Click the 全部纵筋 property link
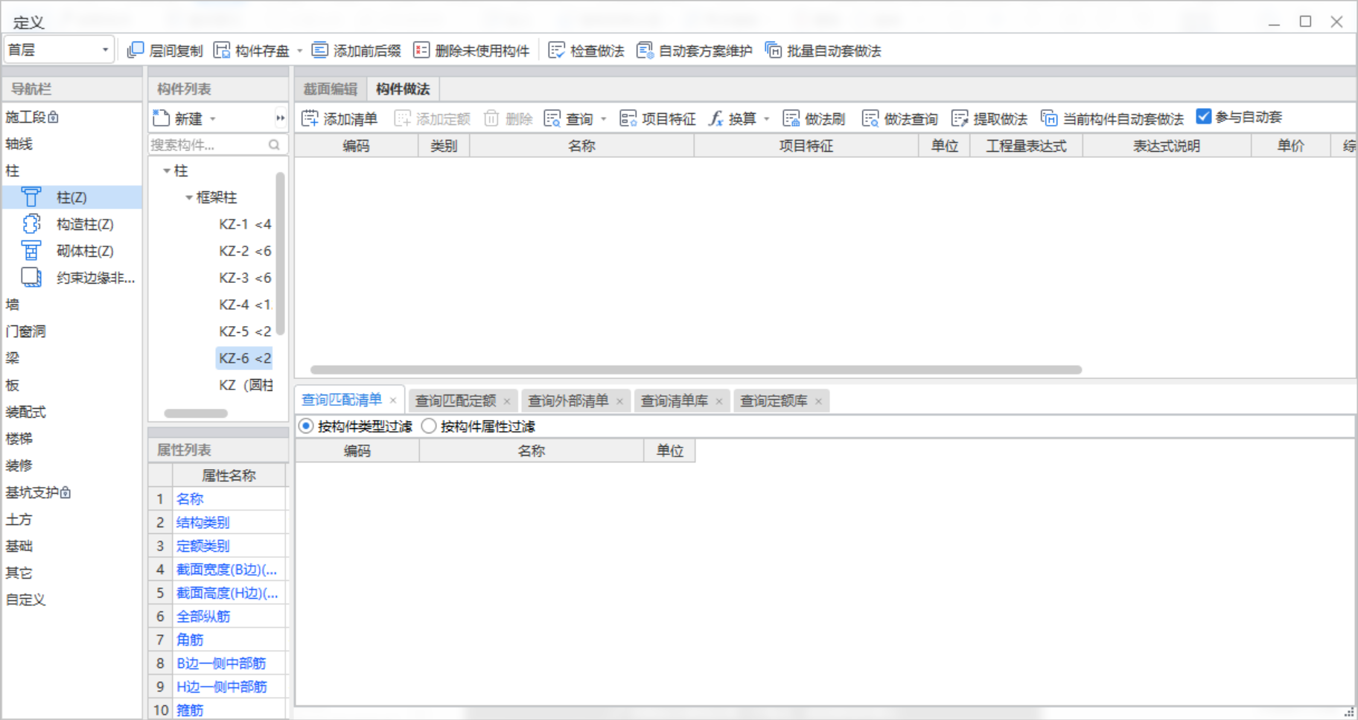 click(x=203, y=617)
